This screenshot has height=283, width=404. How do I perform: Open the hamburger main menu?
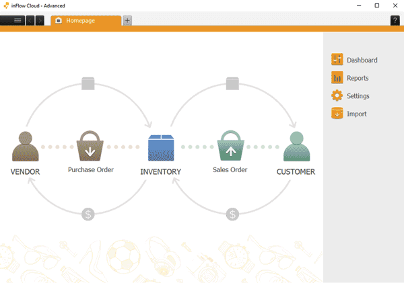(x=17, y=21)
